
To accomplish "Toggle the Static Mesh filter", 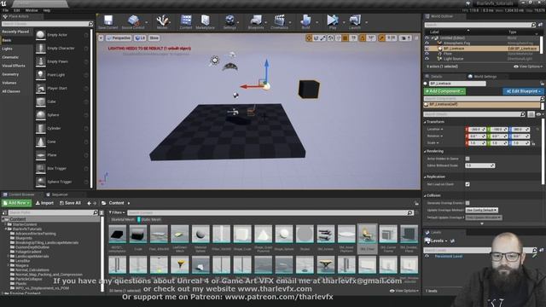I will coord(149,220).
